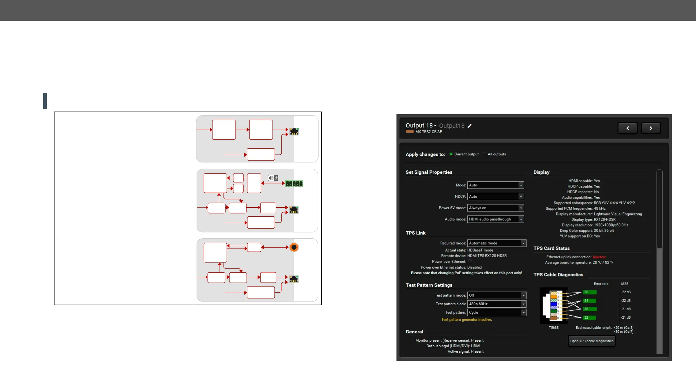
Task: Open the Audio mode dropdown
Action: coord(495,219)
